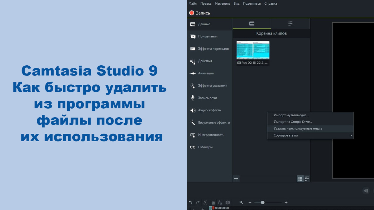Open the Примечания annotations icon
Screen dimensions: 374x210
click(193, 36)
